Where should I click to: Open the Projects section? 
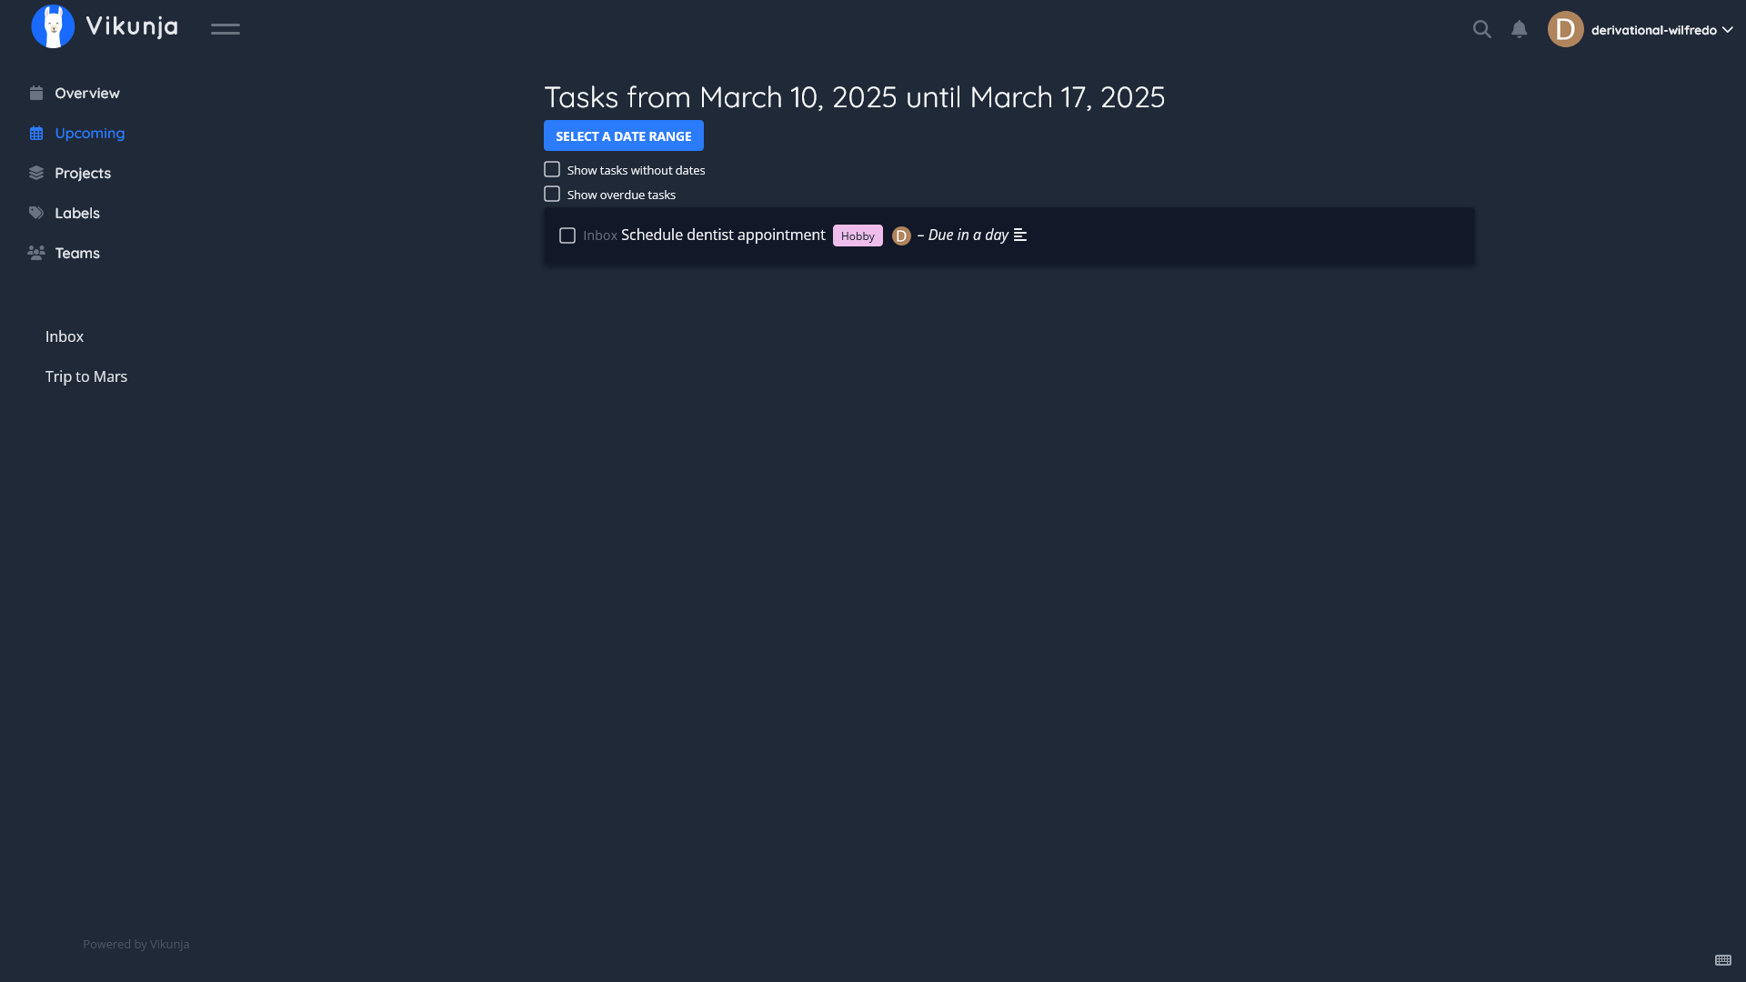coord(82,174)
